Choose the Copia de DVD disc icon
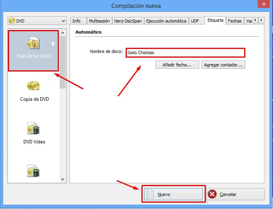Screen dimensions: 273x209 33,86
